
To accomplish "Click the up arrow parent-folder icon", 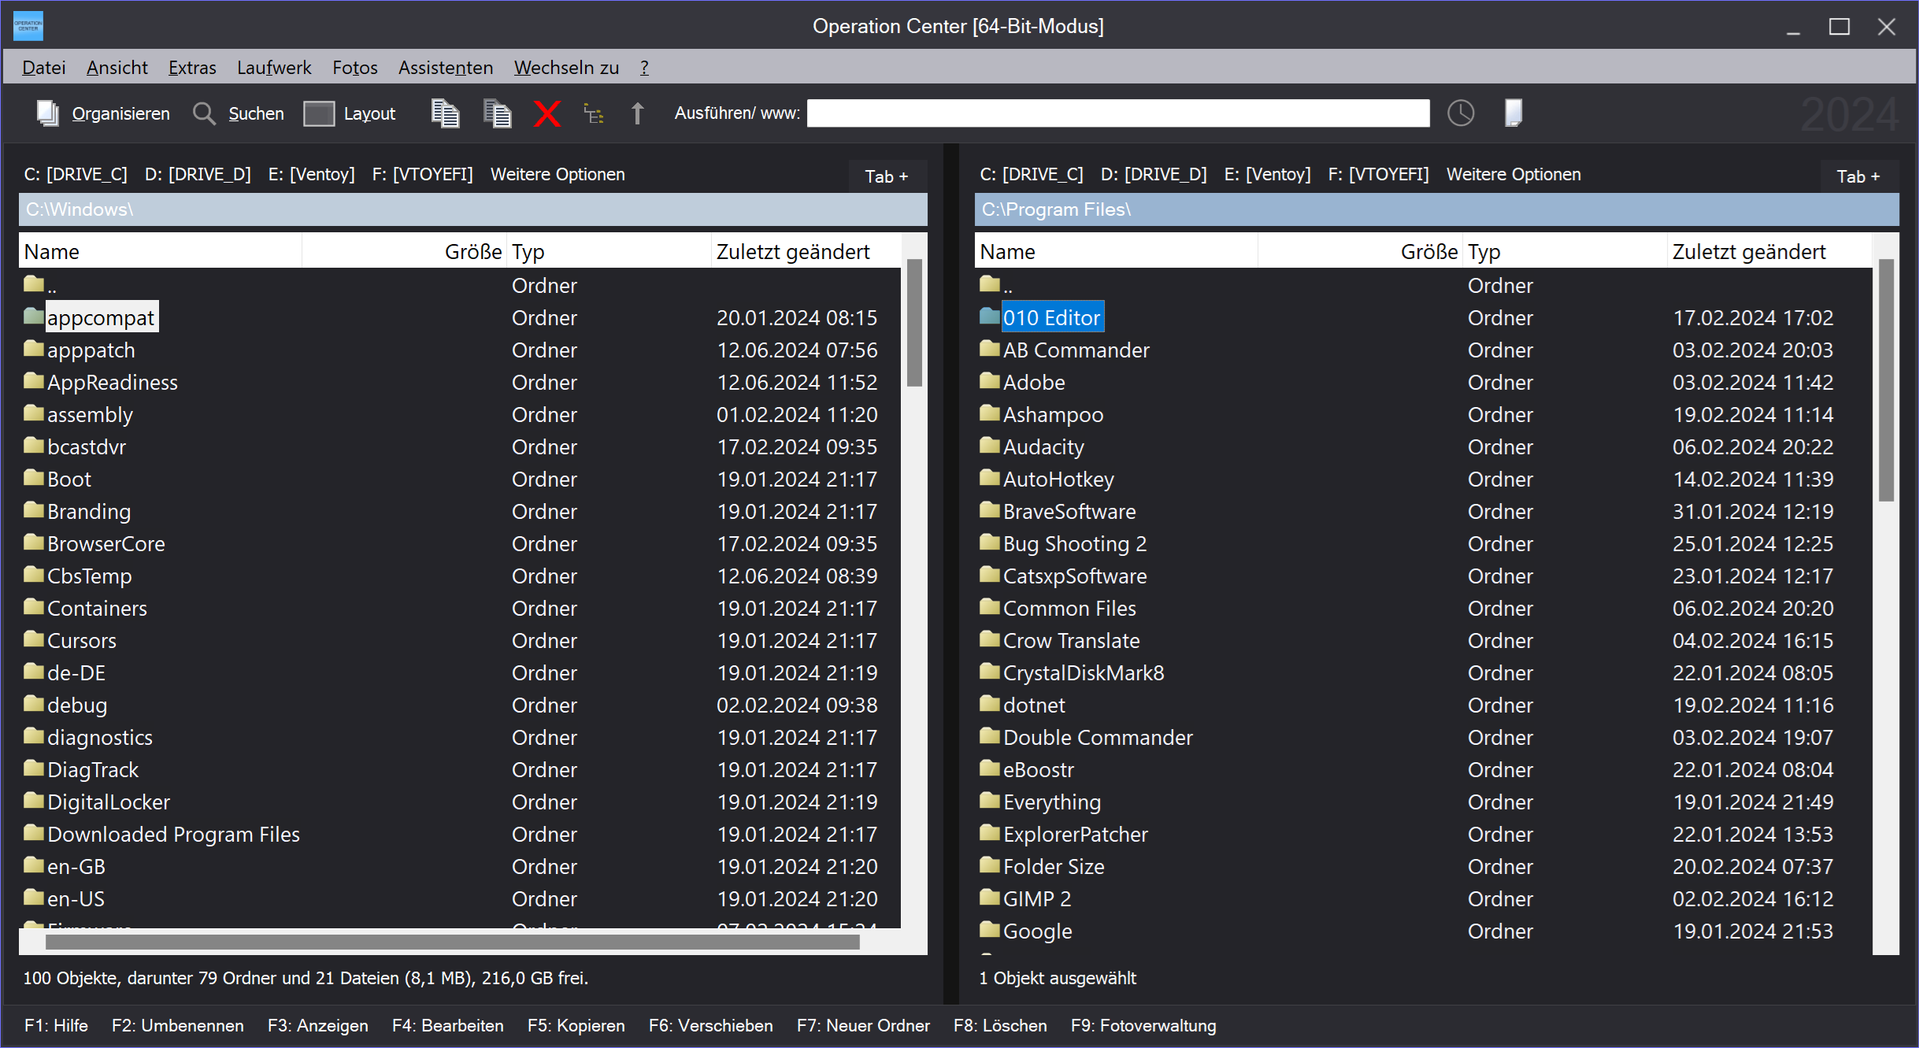I will 637,113.
